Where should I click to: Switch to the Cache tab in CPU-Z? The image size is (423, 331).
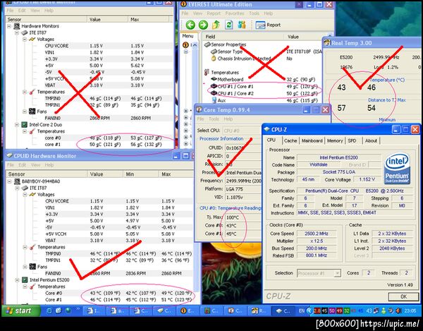pos(290,140)
